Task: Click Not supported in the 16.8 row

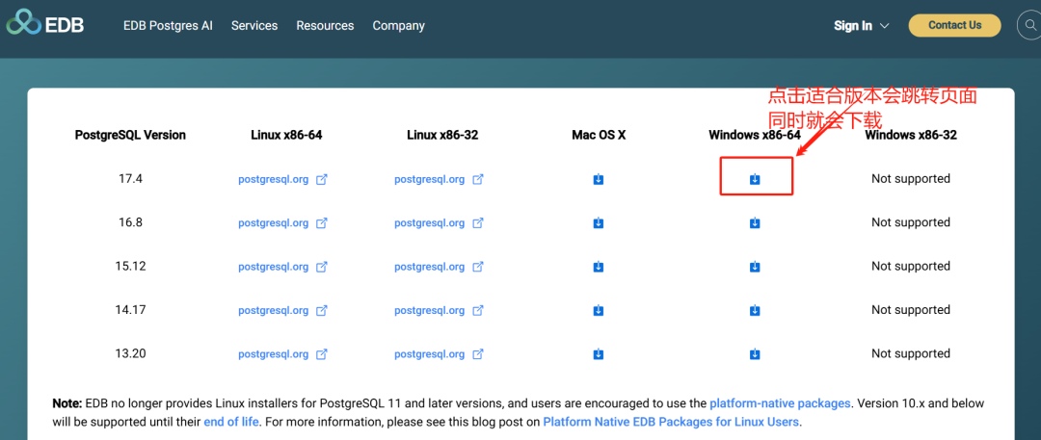Action: point(911,223)
